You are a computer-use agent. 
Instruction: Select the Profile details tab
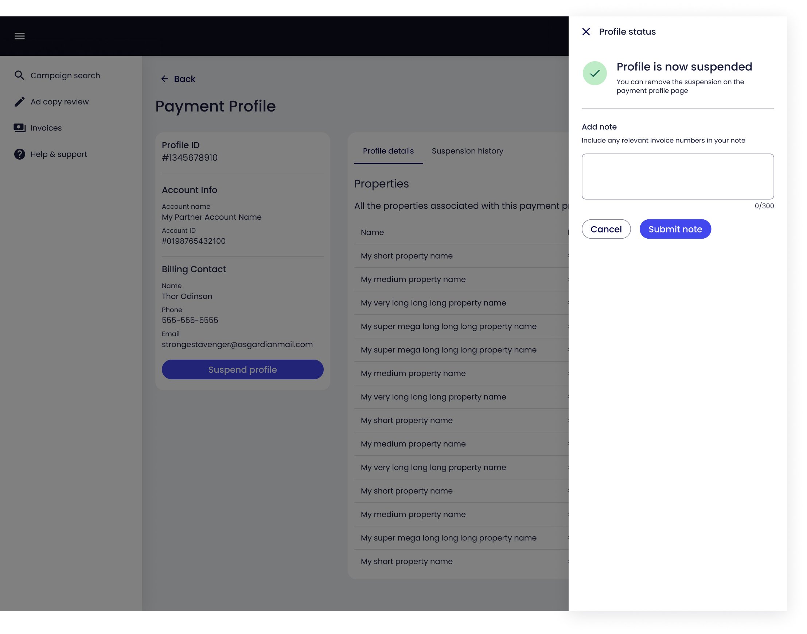(388, 151)
